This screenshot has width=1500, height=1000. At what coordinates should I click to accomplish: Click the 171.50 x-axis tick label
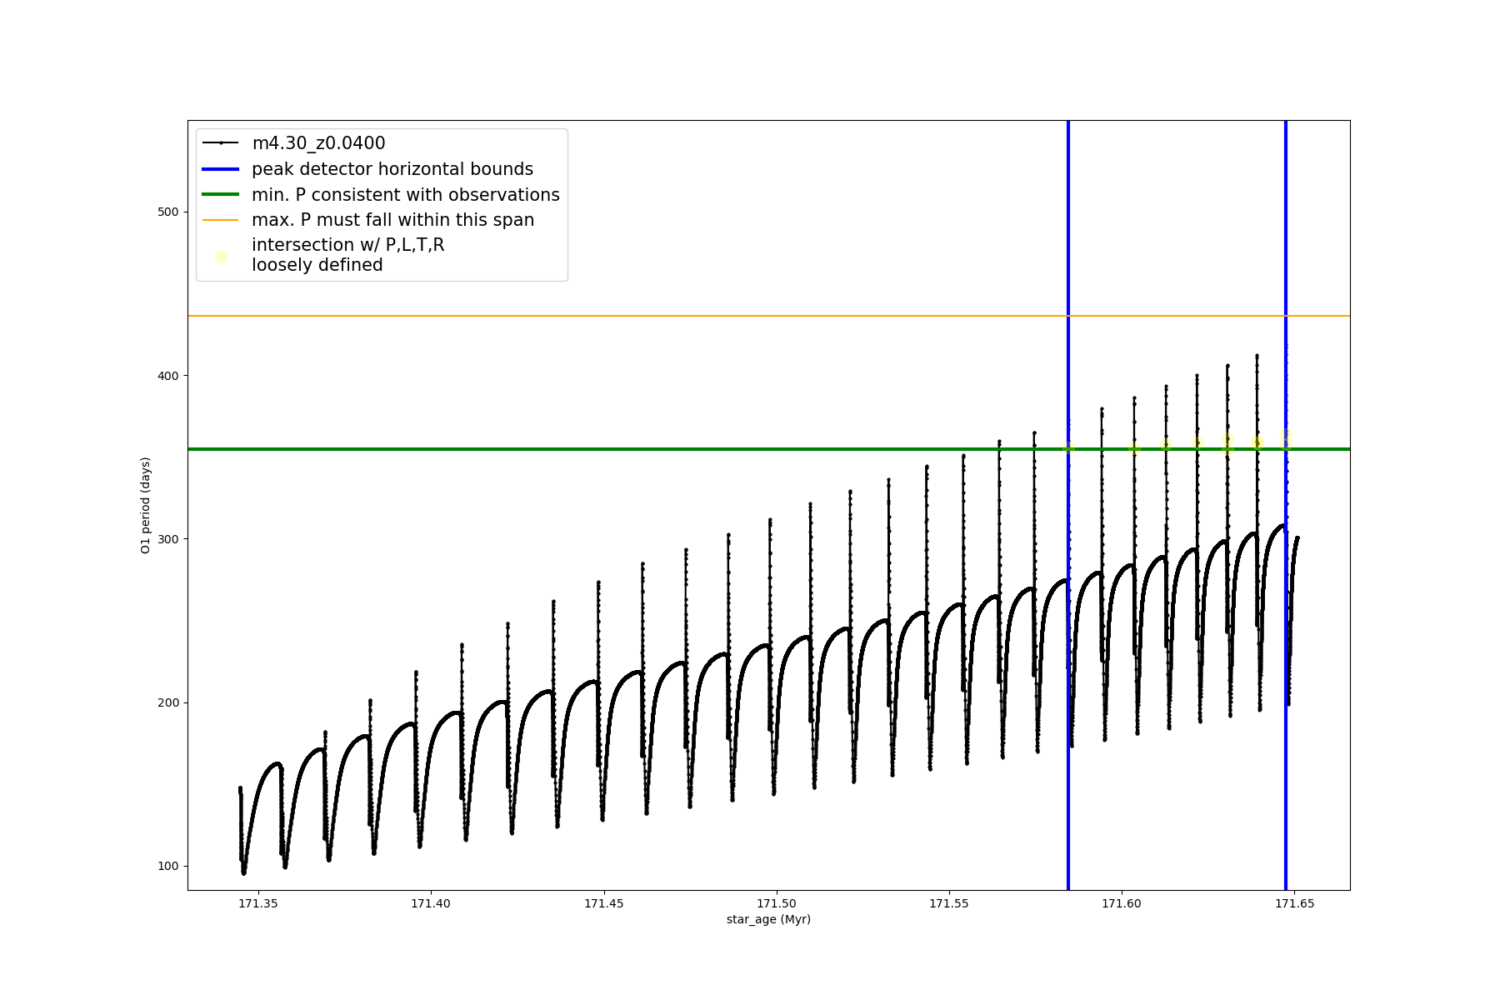[x=776, y=903]
